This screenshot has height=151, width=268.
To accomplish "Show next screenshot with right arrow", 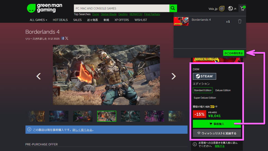I will tap(173, 76).
